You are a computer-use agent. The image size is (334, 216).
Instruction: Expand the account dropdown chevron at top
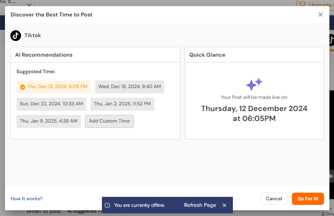(x=29, y=5)
